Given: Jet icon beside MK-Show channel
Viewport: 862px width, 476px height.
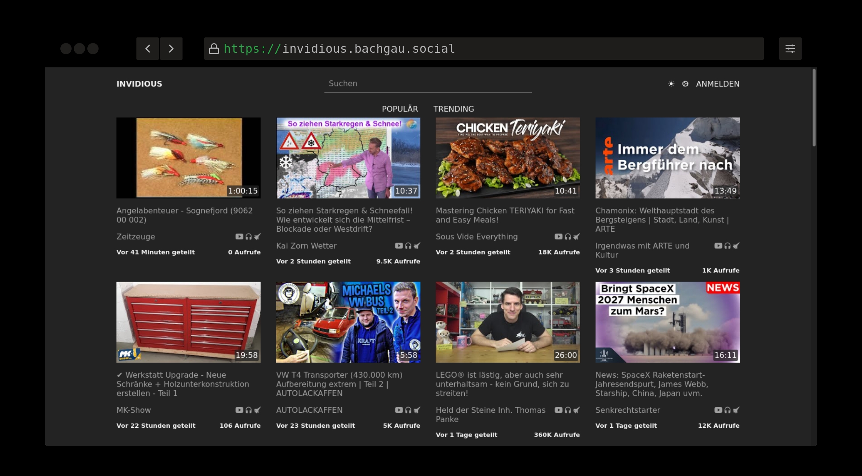Looking at the screenshot, I should click(257, 410).
